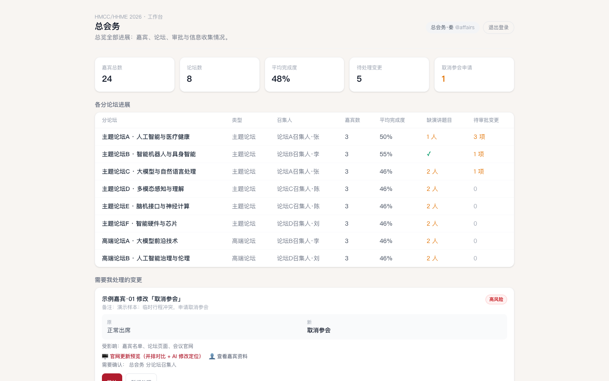Click 55% completion in 主题论坛B row
This screenshot has width=609, height=381.
coord(386,154)
